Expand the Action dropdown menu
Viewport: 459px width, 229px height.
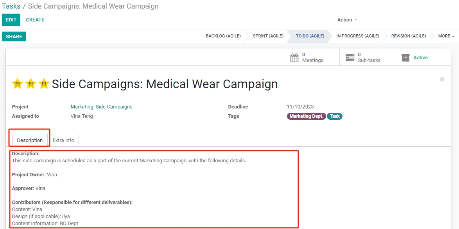coord(347,20)
